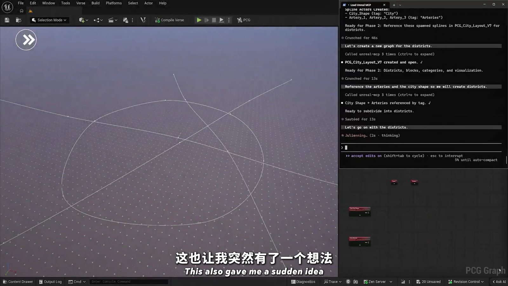Open the Build menu
This screenshot has height=286, width=508.
tap(96, 3)
